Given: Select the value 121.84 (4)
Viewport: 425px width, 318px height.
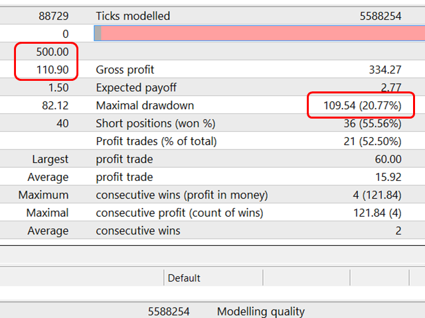Looking at the screenshot, I should point(377,213).
